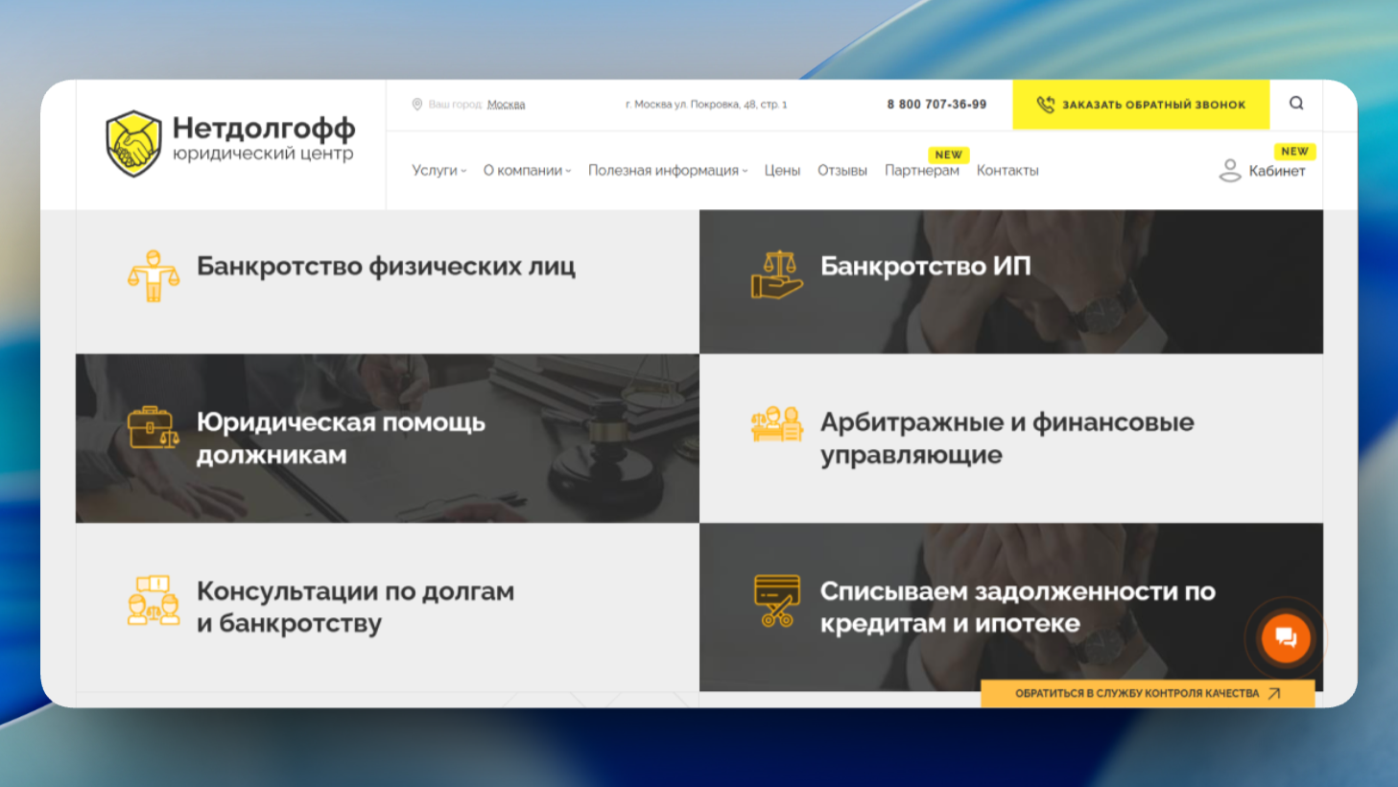
Task: Open the orange live chat bubble
Action: tap(1286, 637)
